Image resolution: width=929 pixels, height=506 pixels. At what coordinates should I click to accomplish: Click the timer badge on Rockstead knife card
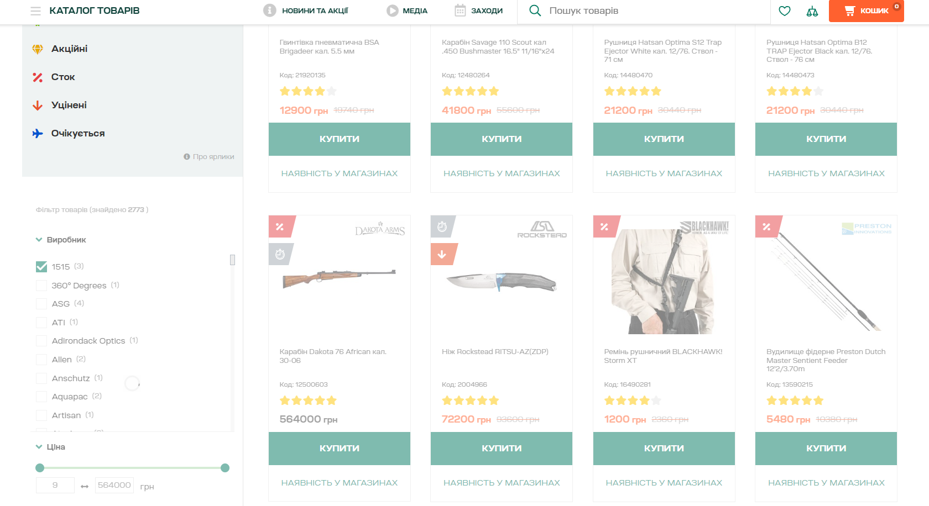(x=442, y=226)
